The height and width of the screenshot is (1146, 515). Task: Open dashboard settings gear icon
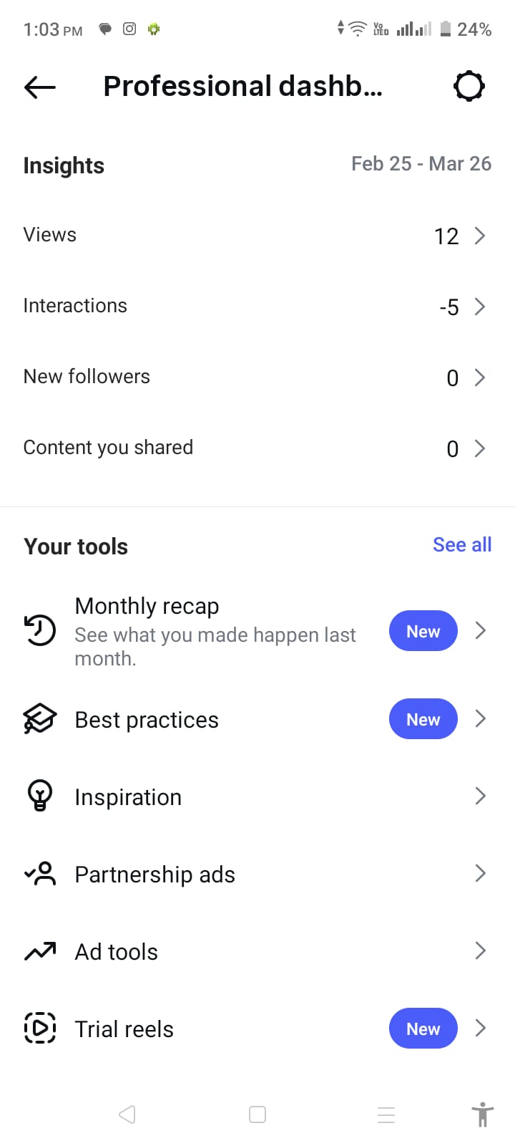(469, 87)
